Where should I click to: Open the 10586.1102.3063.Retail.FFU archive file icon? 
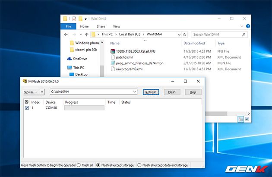(x=113, y=51)
